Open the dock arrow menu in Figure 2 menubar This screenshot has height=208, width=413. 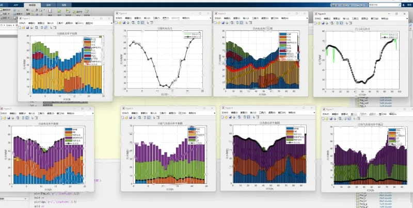(x=93, y=113)
